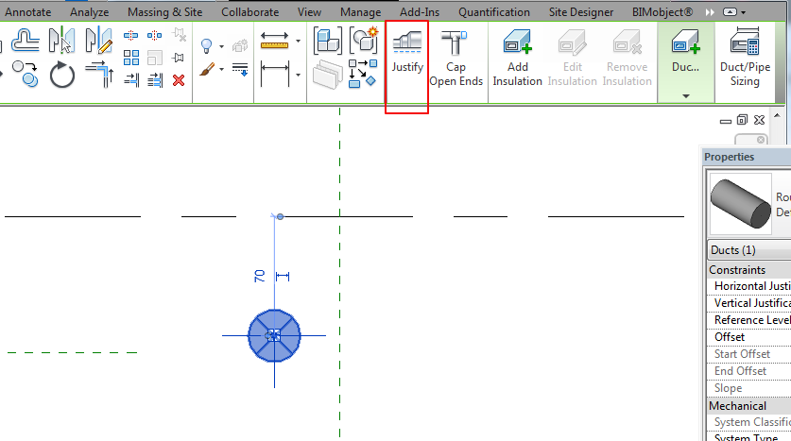Switch to the Manage tab

(360, 12)
